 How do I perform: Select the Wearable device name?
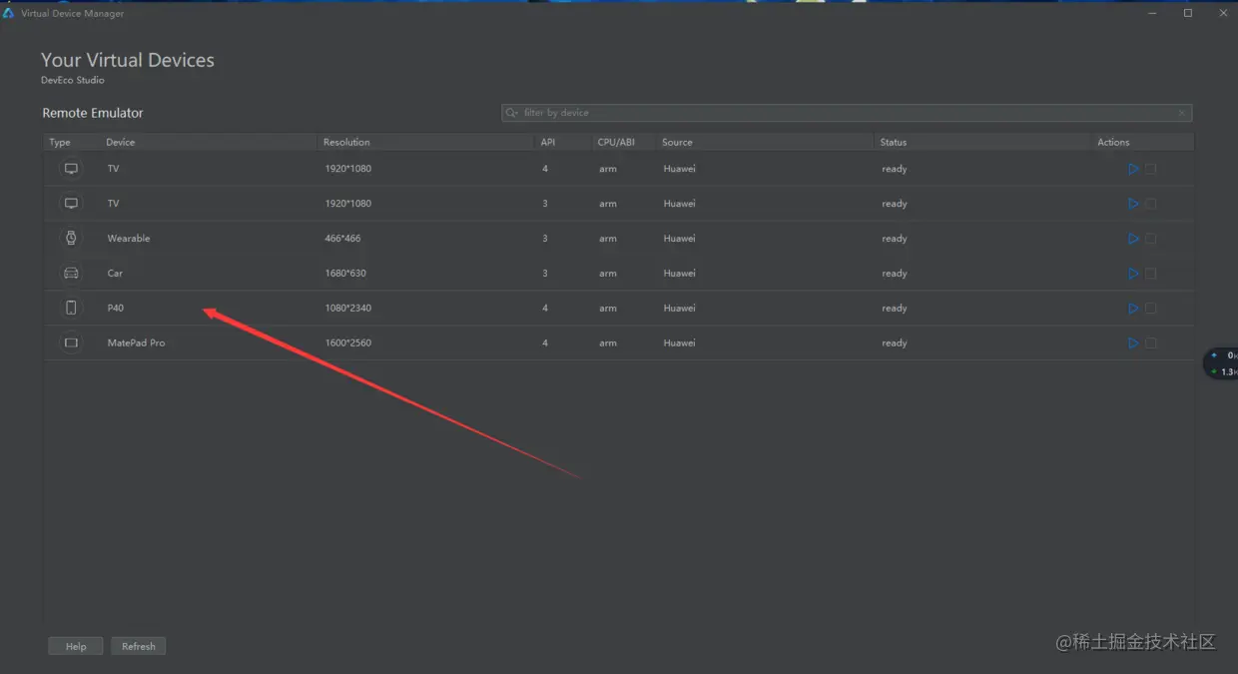coord(129,239)
